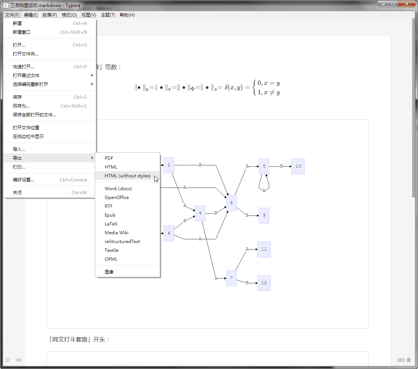This screenshot has height=369, width=418.
Task: Open the 文件(F) menu
Action: (12, 15)
